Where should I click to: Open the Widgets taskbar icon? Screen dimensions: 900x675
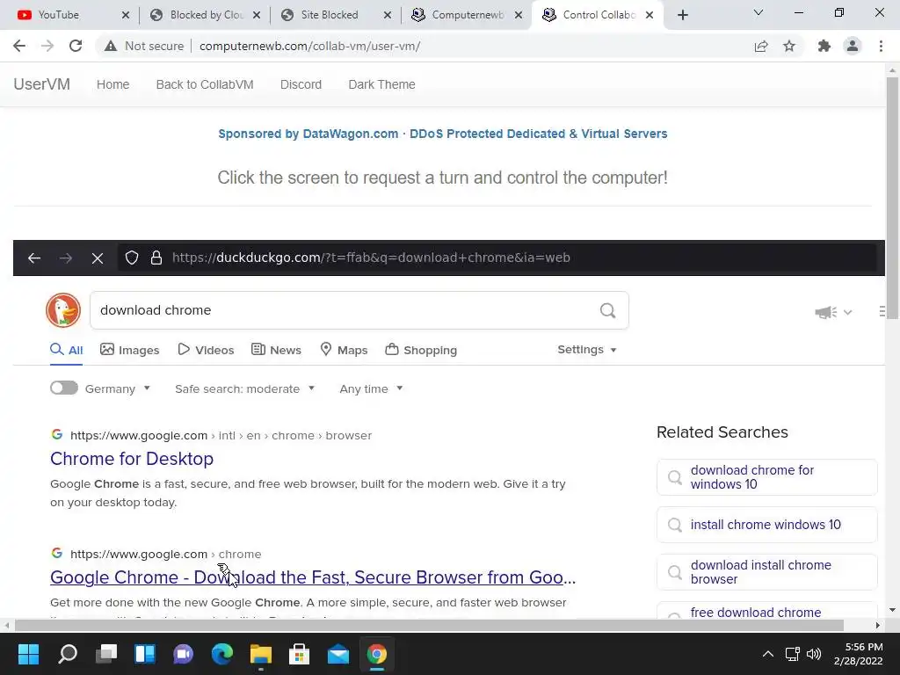click(x=145, y=654)
